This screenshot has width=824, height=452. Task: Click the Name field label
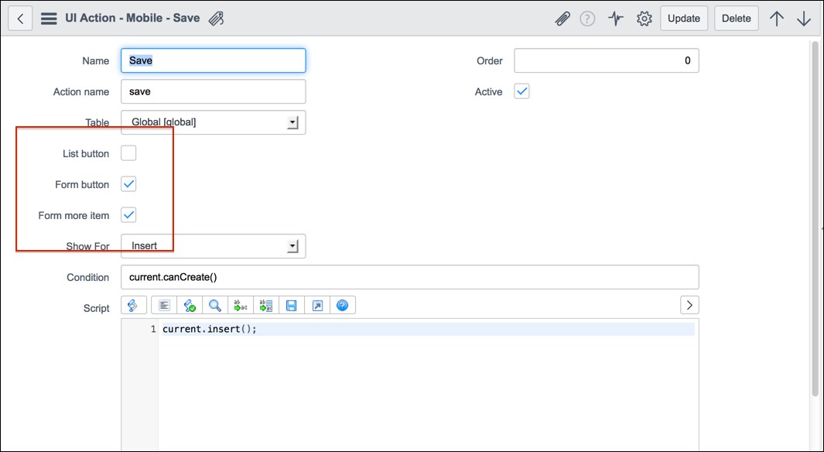pos(96,61)
